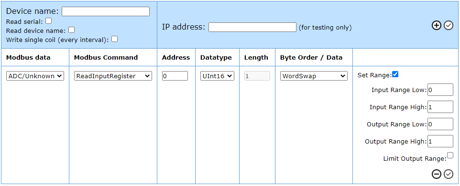Click the 'Read device name:' label
This screenshot has width=460, height=186.
pos(36,31)
